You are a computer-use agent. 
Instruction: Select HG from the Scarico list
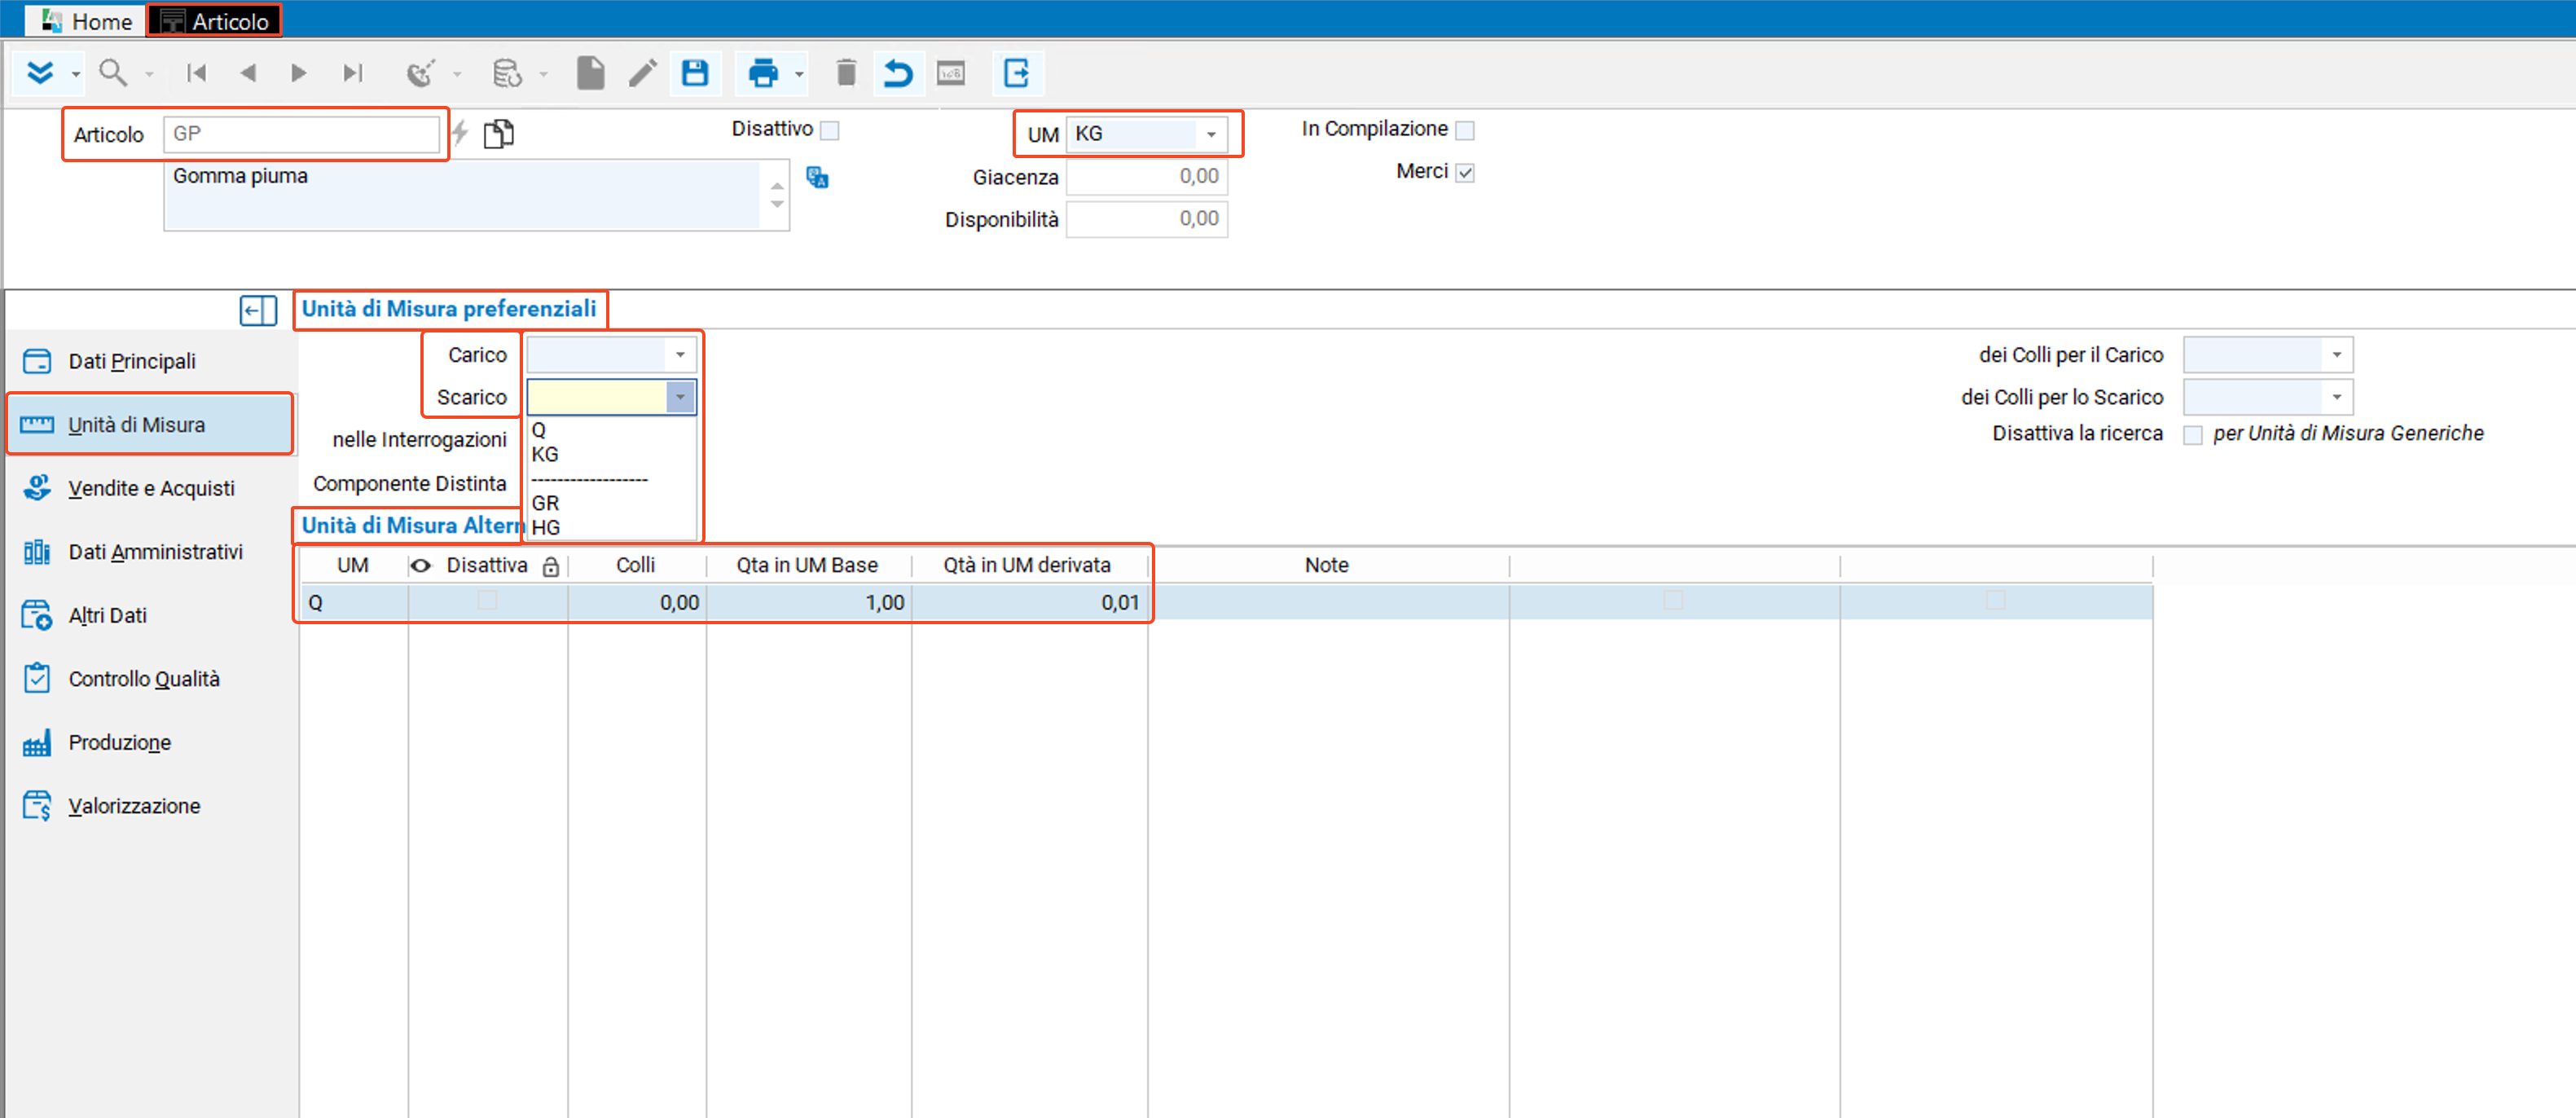point(611,527)
